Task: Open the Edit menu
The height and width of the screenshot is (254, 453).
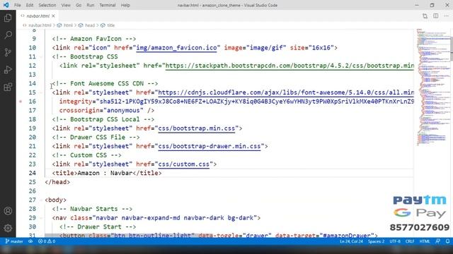Action: (x=30, y=5)
